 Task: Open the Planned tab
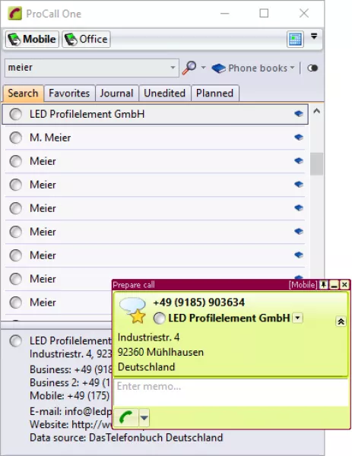214,93
